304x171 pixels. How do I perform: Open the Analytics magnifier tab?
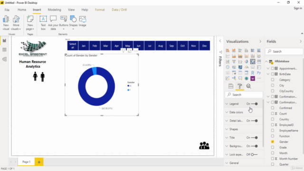248,86
